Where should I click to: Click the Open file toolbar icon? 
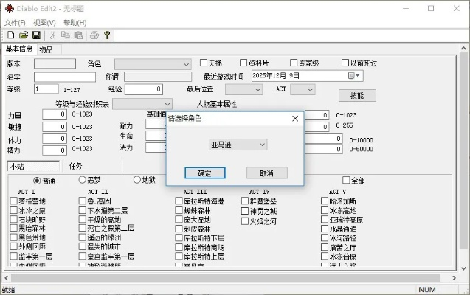click(24, 35)
